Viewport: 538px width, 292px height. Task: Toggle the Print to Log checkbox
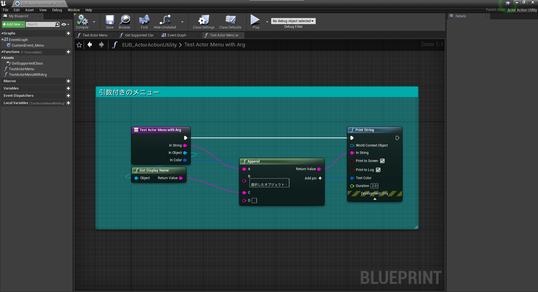(x=378, y=170)
